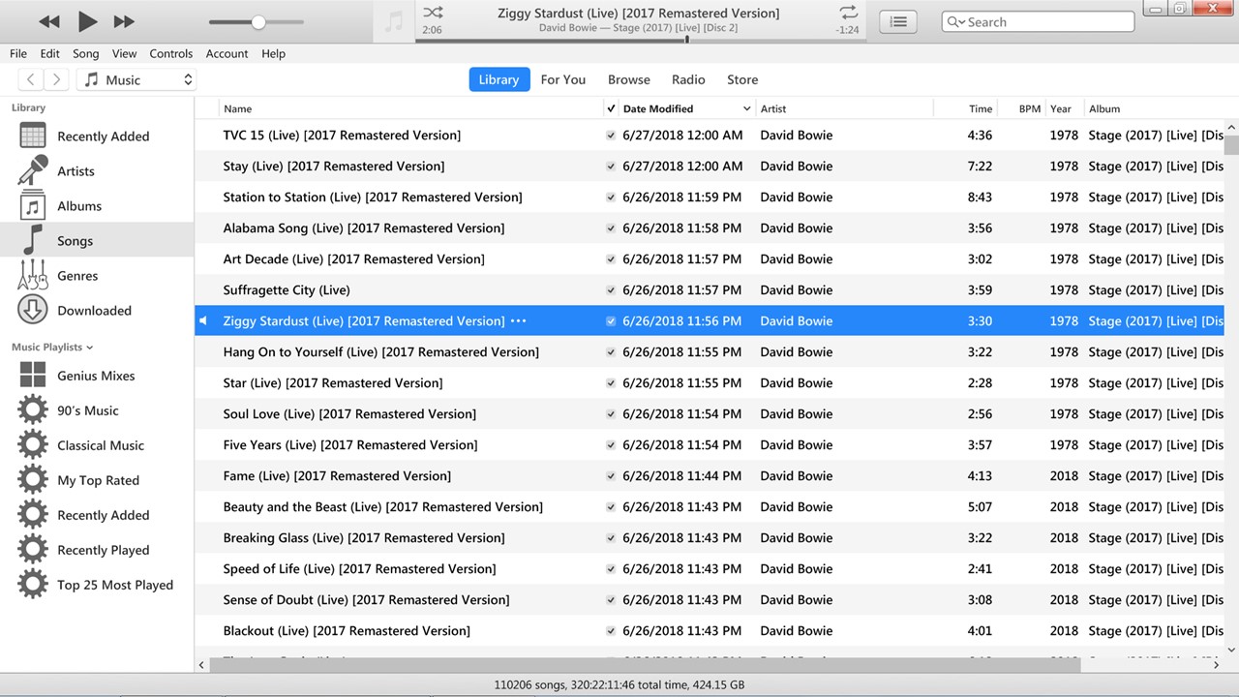Uncheck the Hang On to Yourself checkbox
Viewport: 1239px width, 697px height.
pyautogui.click(x=611, y=352)
